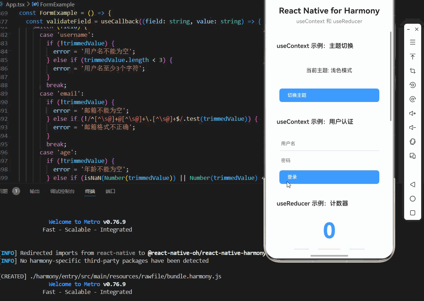
Task: Switch to the 输出 panel tab
Action: [x=35, y=191]
